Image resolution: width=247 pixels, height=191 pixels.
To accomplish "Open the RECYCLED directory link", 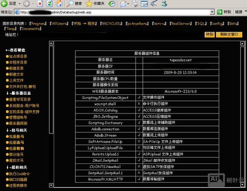I will click(x=111, y=24).
